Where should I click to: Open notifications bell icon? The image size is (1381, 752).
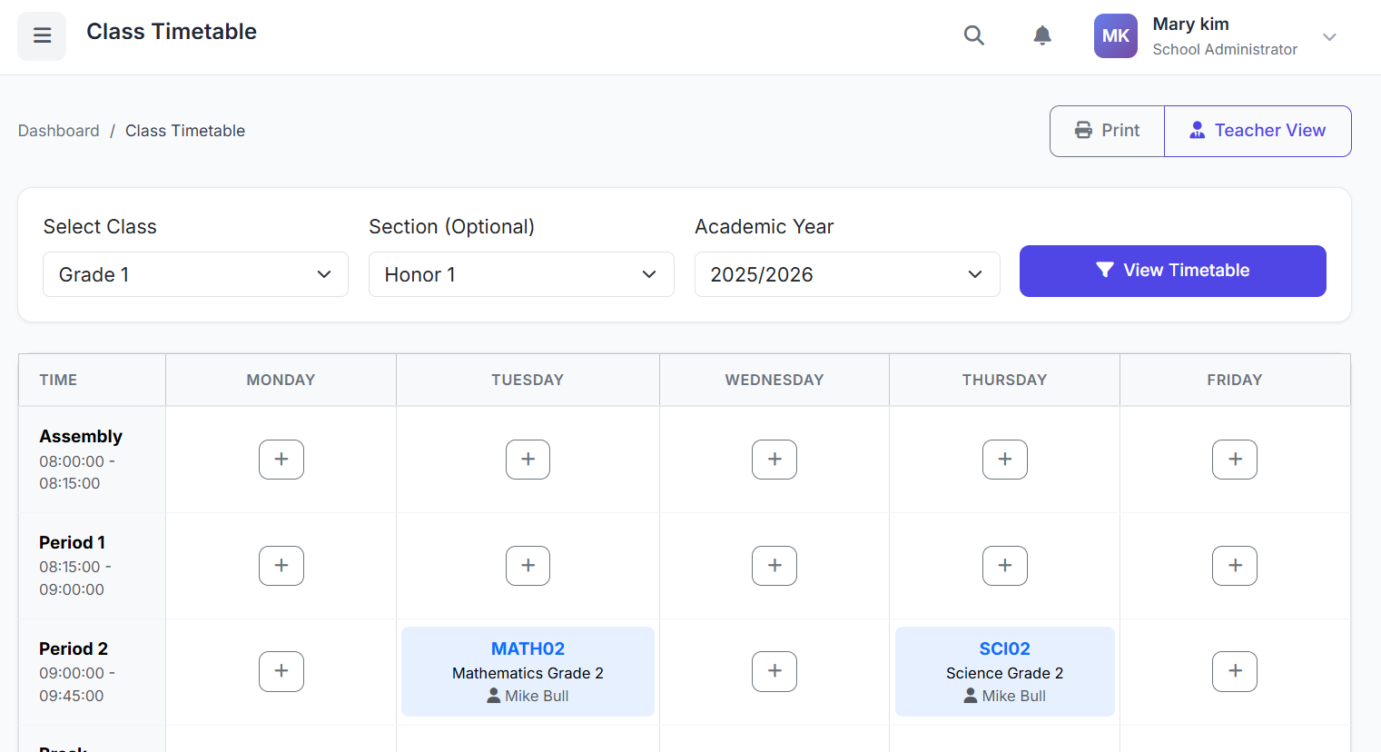1042,35
